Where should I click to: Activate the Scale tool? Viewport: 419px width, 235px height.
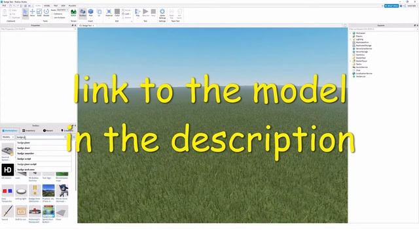[x=39, y=12]
